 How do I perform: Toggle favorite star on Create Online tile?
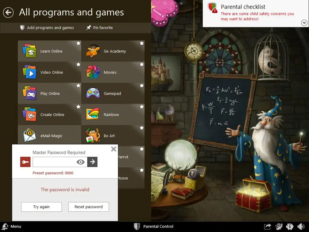(x=78, y=107)
